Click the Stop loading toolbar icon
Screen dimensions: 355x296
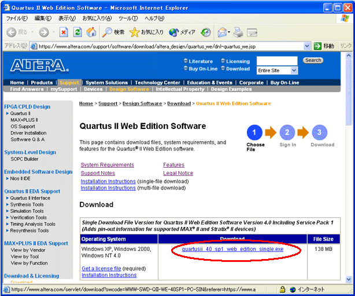coord(64,32)
